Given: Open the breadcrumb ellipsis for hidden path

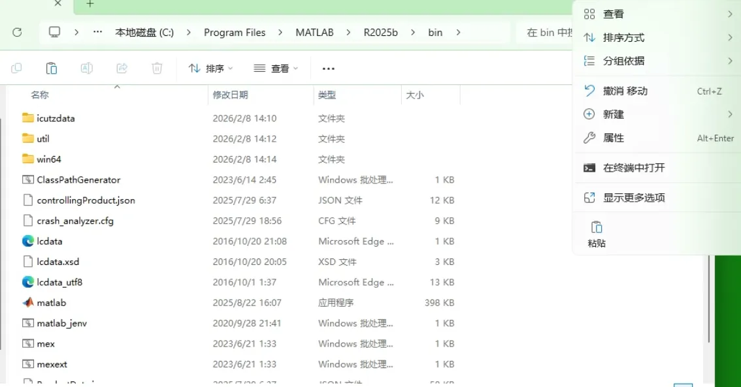Looking at the screenshot, I should pos(98,32).
